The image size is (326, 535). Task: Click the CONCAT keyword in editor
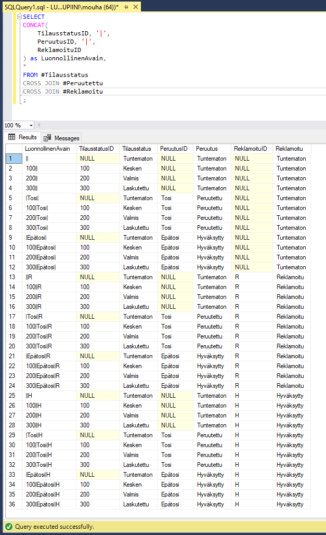34,25
